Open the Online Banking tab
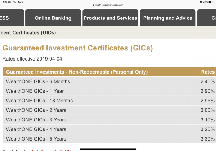The image size is (216, 151). (x=53, y=18)
